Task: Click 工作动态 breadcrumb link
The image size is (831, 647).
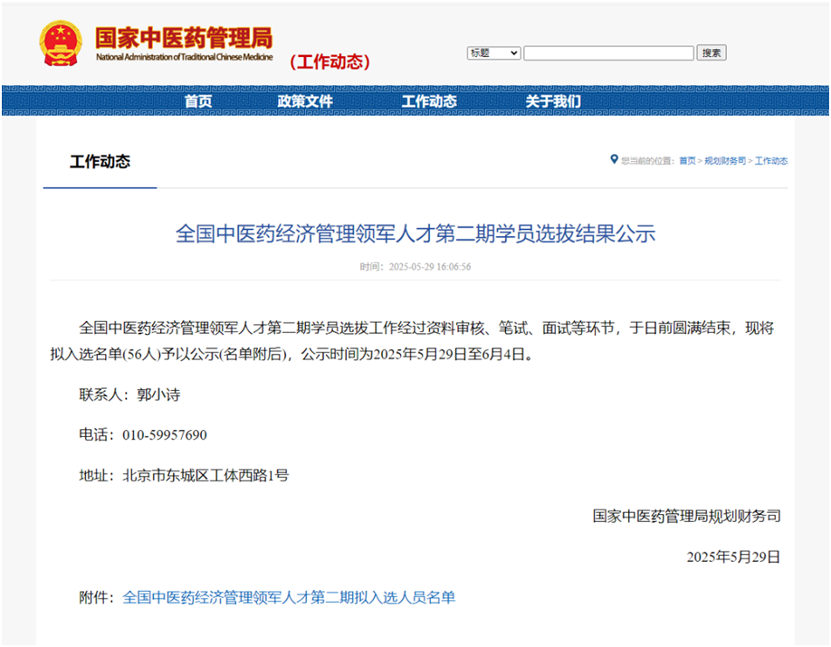Action: click(x=771, y=160)
